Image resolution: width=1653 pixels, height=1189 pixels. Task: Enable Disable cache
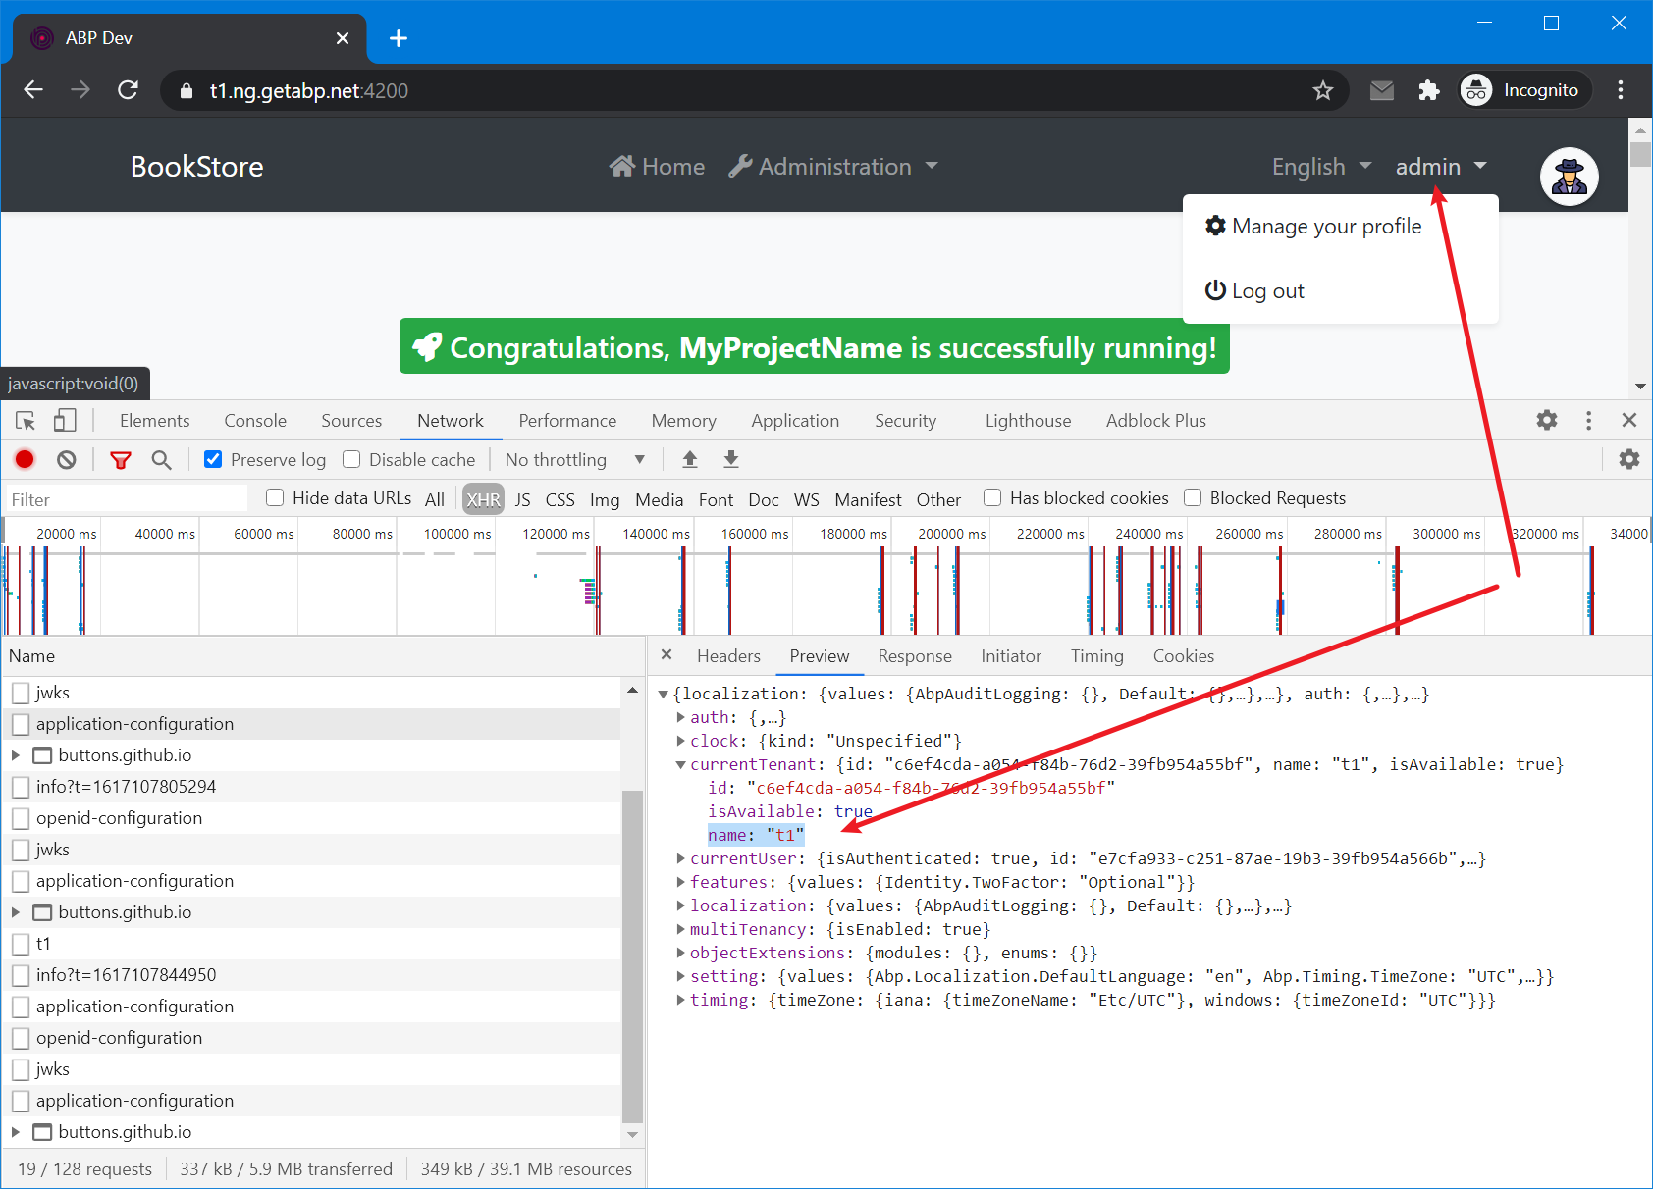[350, 459]
